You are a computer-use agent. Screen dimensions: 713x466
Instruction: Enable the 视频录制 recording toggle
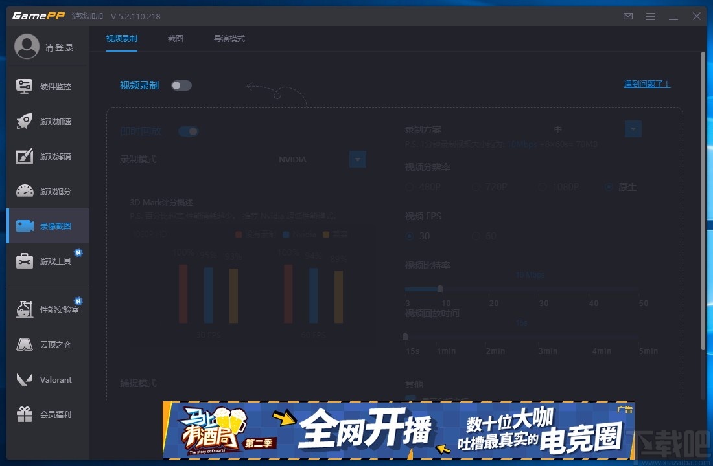click(x=181, y=85)
